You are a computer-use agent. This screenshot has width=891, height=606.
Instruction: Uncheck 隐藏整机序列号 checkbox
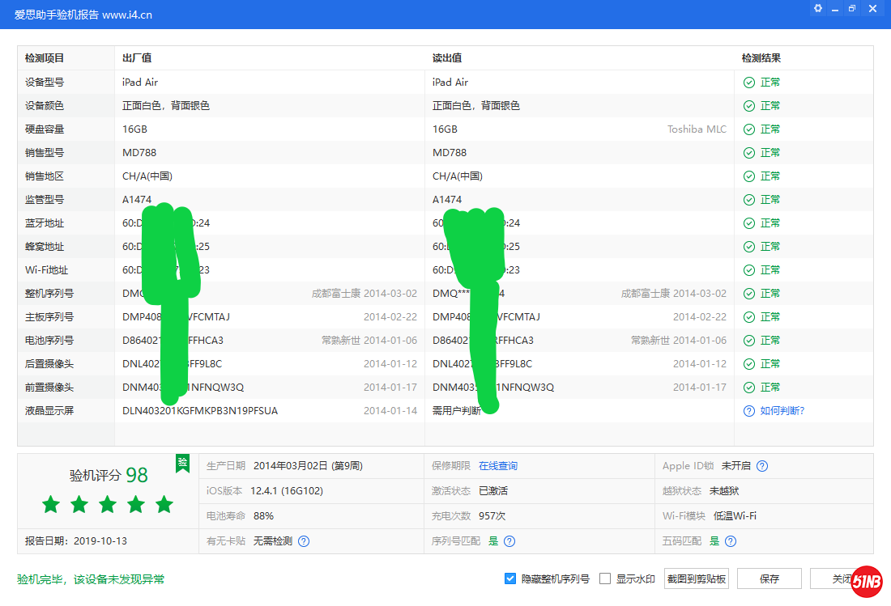[510, 578]
